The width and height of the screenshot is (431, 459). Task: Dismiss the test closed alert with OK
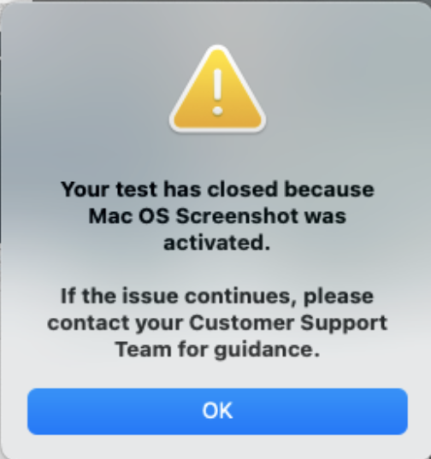(x=217, y=411)
